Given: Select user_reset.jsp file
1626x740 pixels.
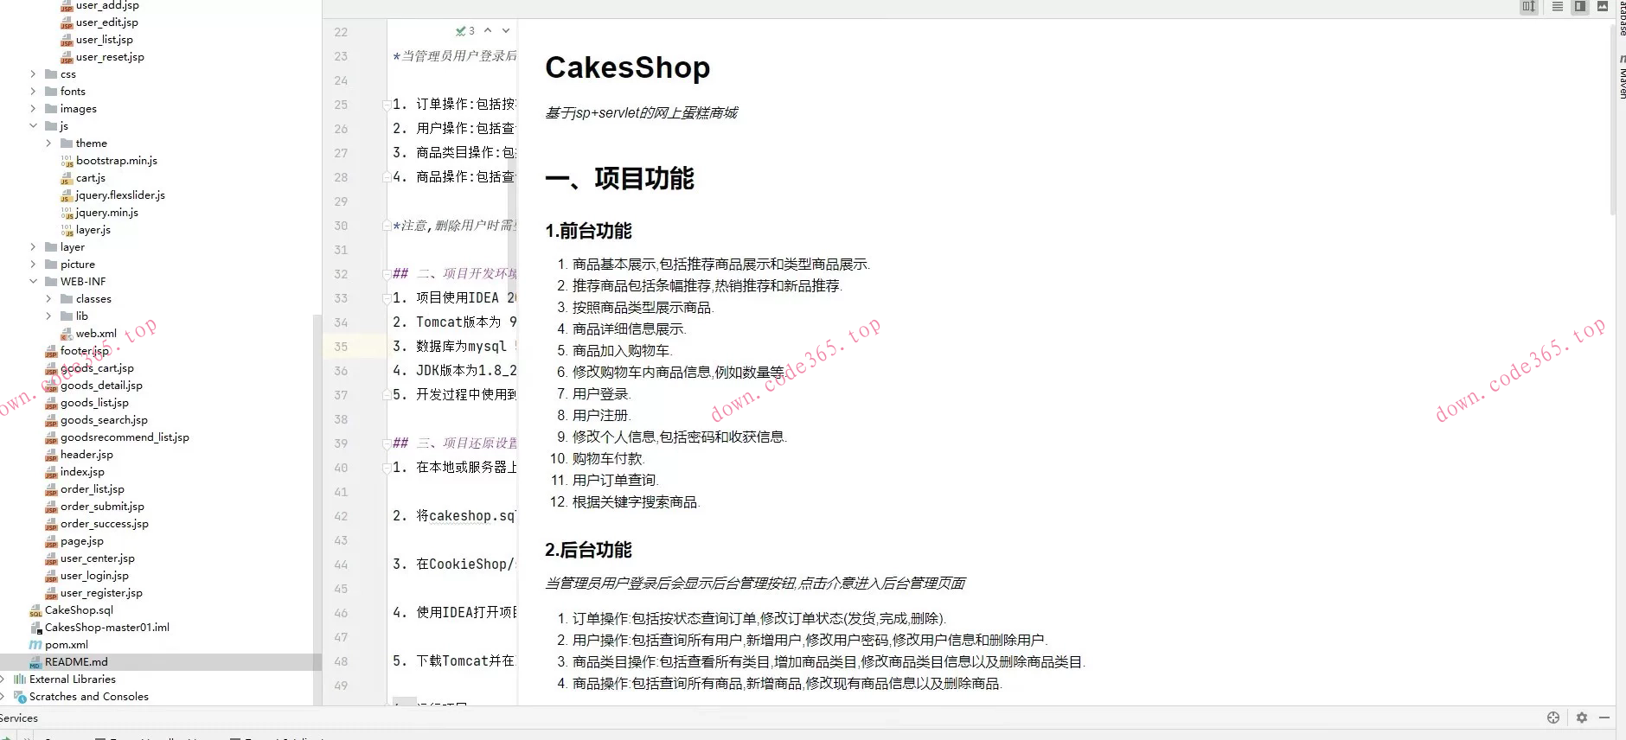Looking at the screenshot, I should (x=110, y=57).
